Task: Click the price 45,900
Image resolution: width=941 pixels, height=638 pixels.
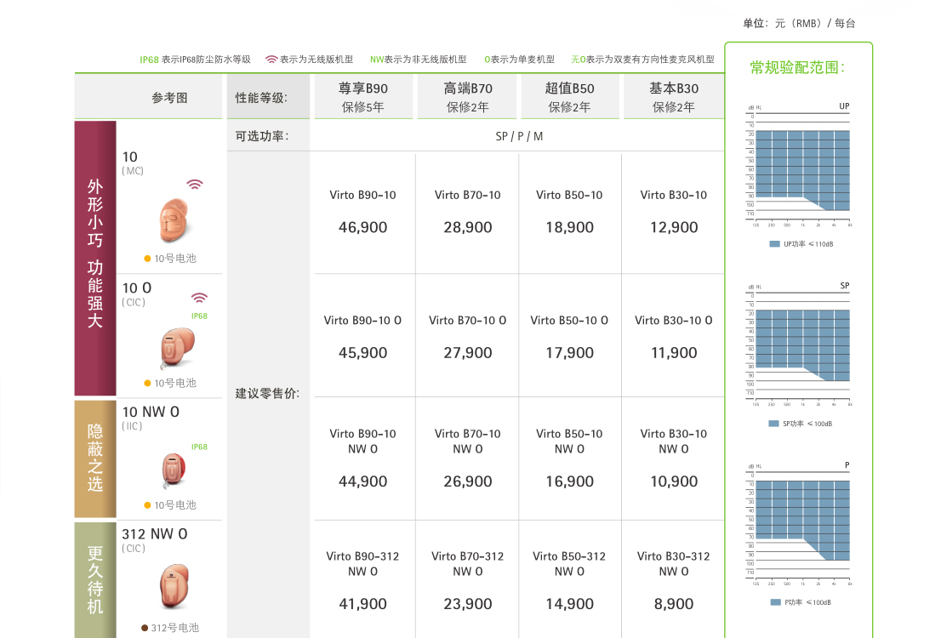Action: point(363,353)
